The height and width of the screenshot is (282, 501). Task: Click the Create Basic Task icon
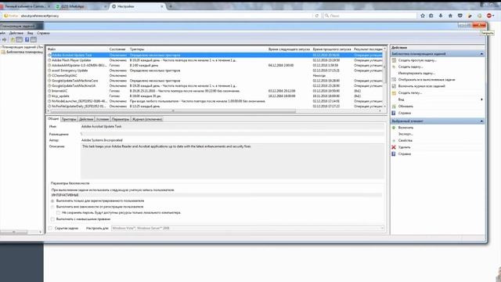pyautogui.click(x=394, y=60)
